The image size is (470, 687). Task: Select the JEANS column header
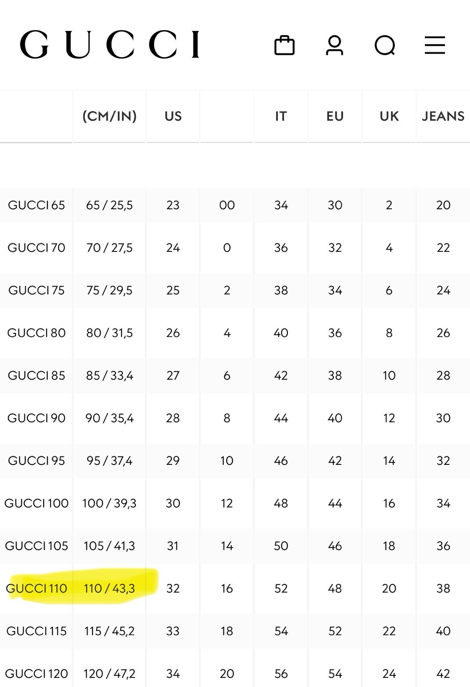443,116
